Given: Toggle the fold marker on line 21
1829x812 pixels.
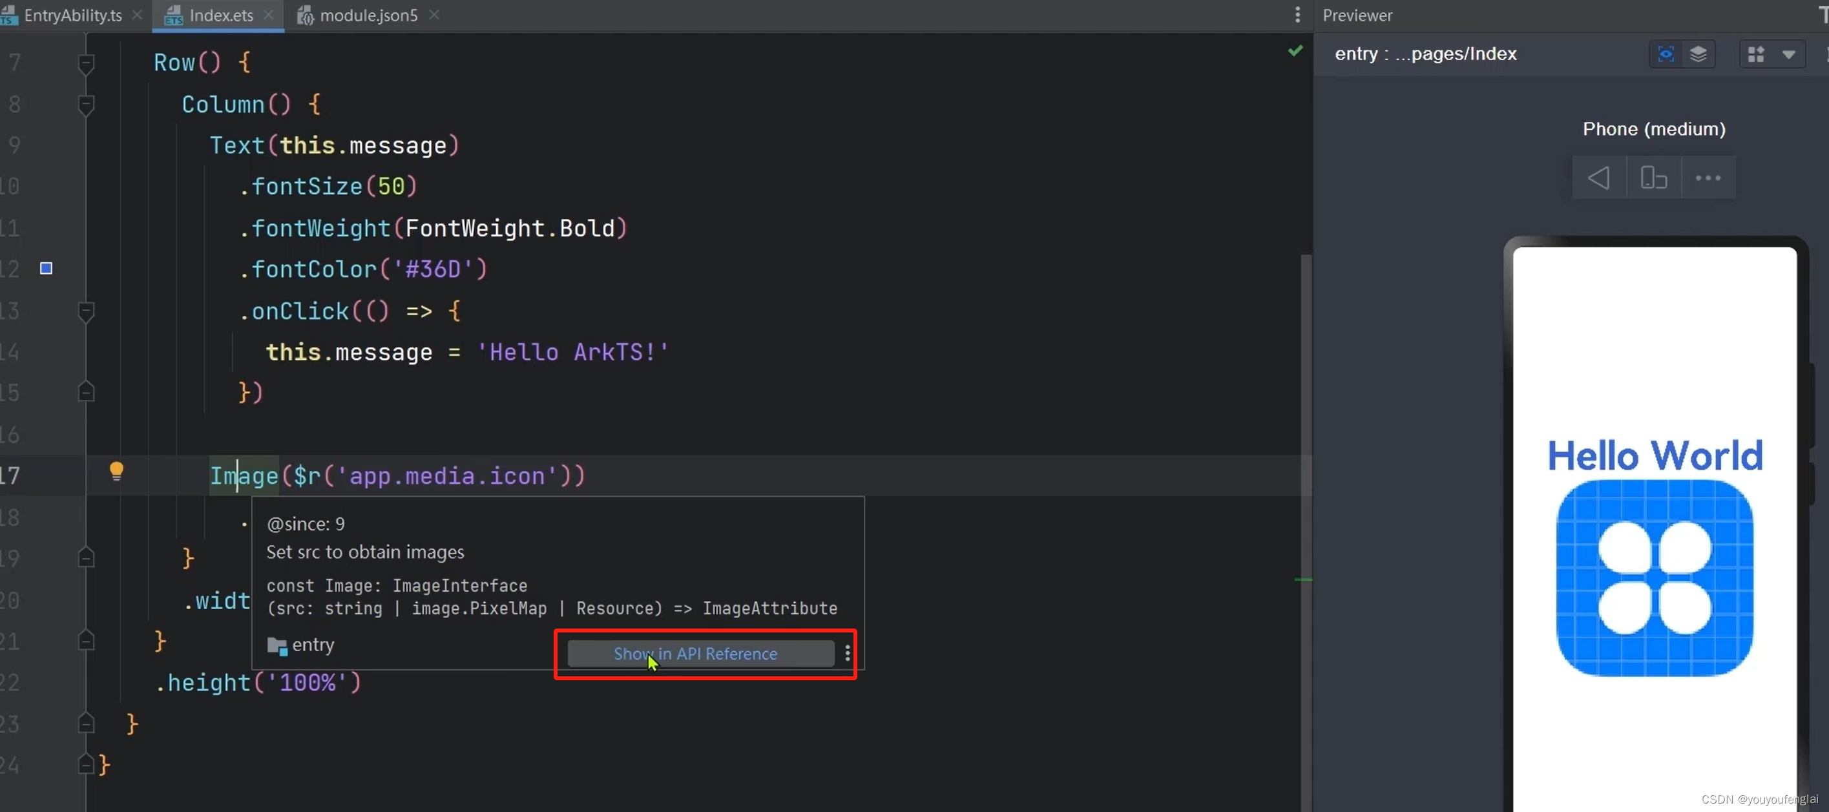Looking at the screenshot, I should (86, 641).
